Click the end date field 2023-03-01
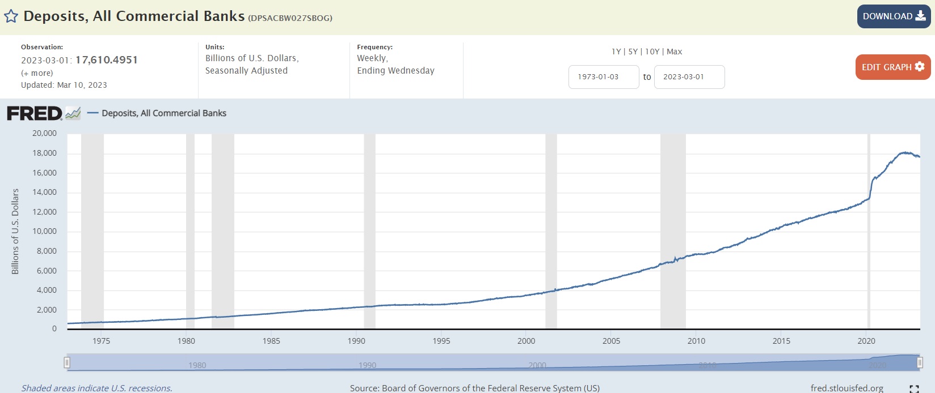The image size is (935, 393). point(689,77)
